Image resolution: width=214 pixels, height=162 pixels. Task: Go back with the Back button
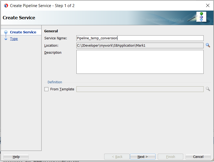click(x=117, y=157)
